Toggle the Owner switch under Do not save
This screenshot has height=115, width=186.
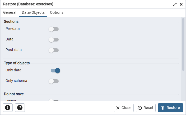coord(54,100)
